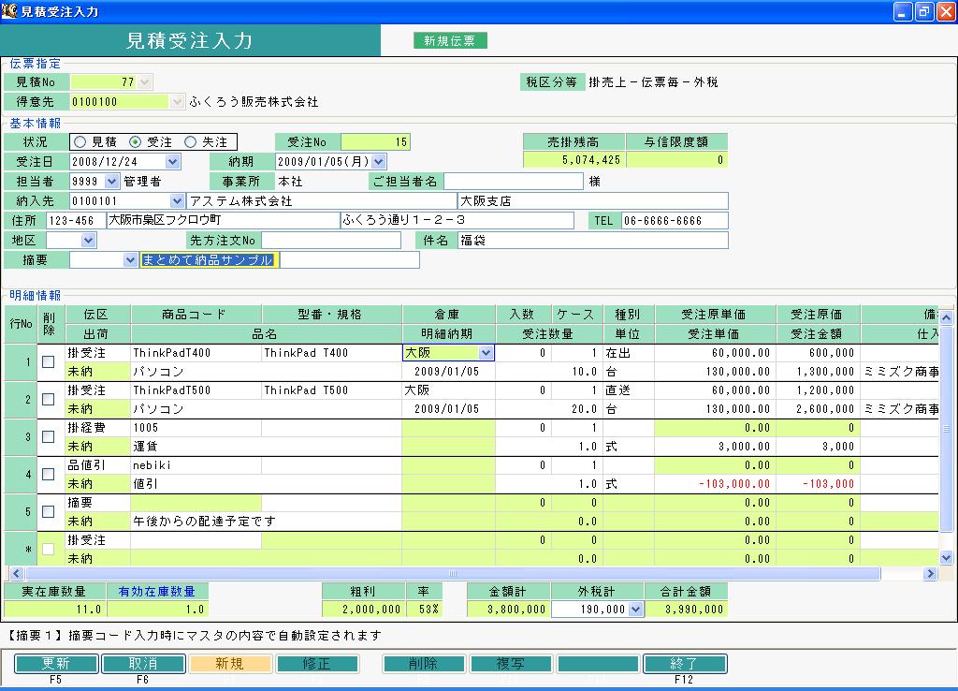
Task: Click the 2,600,000 amount cell
Action: [x=818, y=409]
